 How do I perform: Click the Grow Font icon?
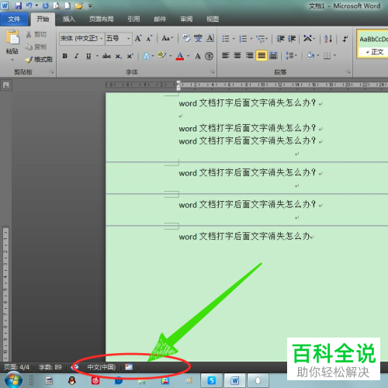pos(138,39)
